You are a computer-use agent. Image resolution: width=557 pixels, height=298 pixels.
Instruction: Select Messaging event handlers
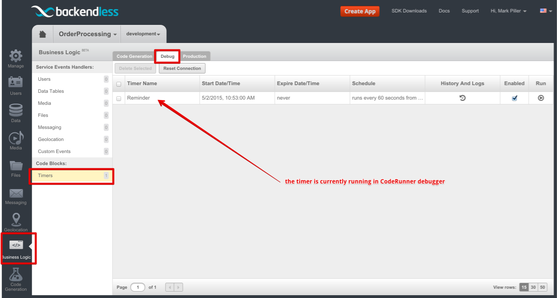(x=72, y=127)
